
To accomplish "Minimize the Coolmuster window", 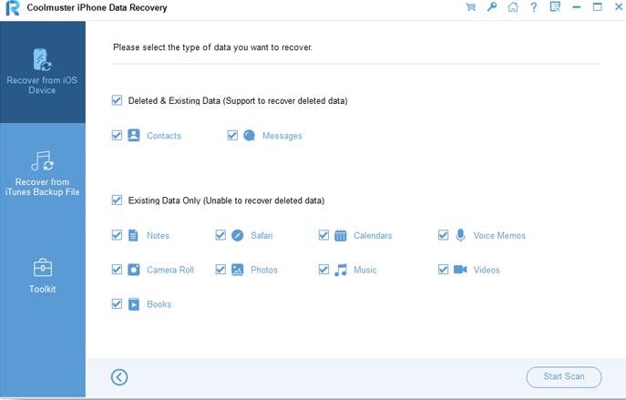I will click(x=576, y=7).
